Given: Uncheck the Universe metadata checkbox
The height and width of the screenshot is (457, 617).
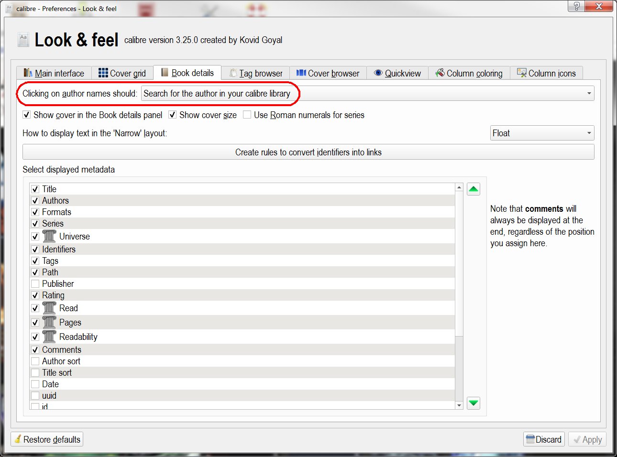Looking at the screenshot, I should [x=35, y=236].
